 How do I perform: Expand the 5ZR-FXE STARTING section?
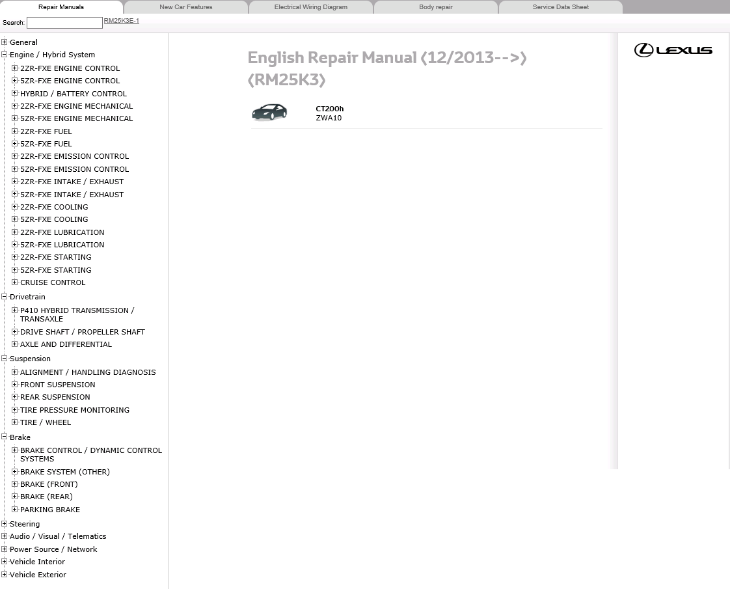coord(14,269)
